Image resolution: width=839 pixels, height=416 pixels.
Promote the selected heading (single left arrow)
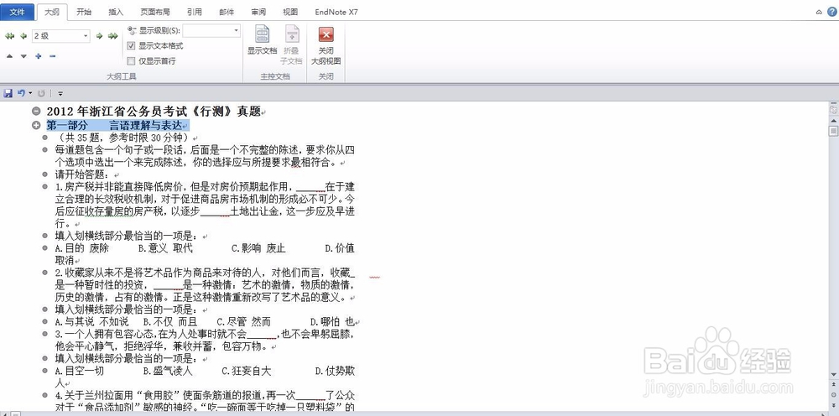(x=23, y=36)
